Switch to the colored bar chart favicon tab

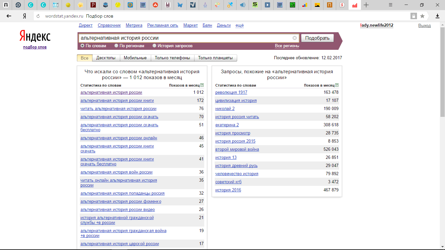coord(305,5)
